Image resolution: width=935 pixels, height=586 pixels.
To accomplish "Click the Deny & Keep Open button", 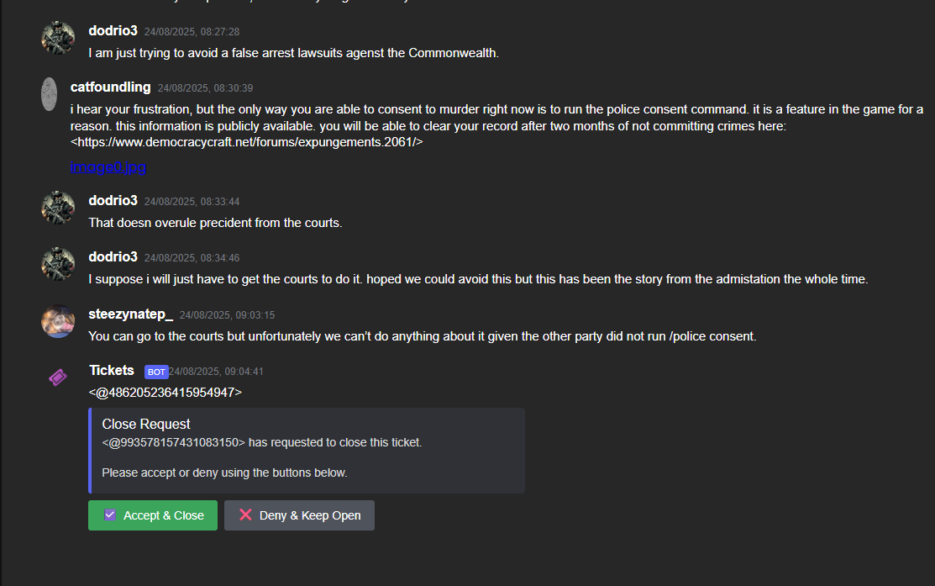I will click(299, 515).
